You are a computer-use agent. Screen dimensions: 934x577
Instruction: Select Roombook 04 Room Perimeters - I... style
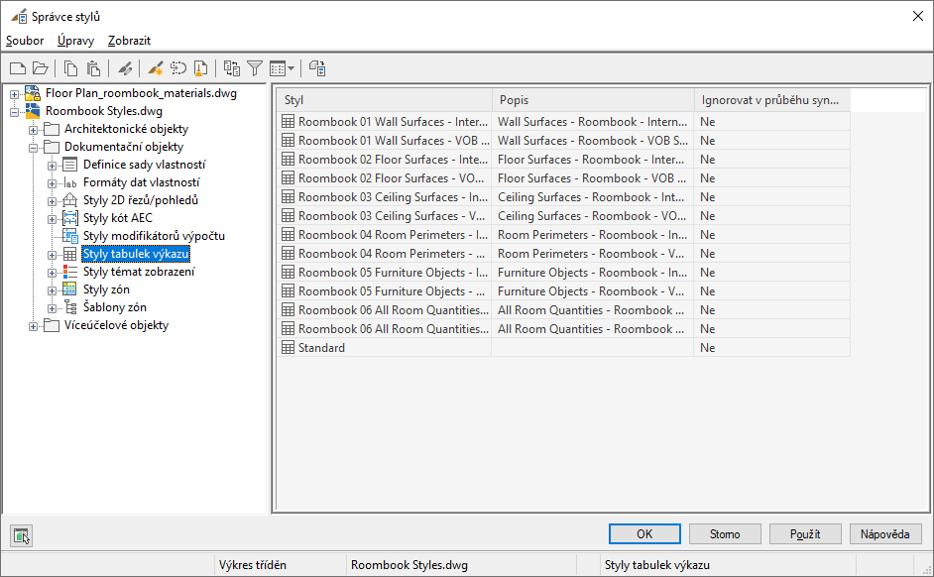click(x=394, y=235)
